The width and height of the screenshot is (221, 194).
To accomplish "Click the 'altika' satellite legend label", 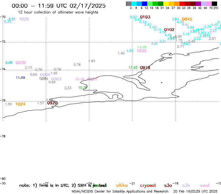I will [122, 185].
